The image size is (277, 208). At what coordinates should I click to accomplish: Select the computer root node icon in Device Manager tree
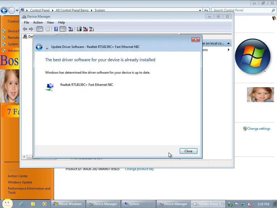click(25, 37)
